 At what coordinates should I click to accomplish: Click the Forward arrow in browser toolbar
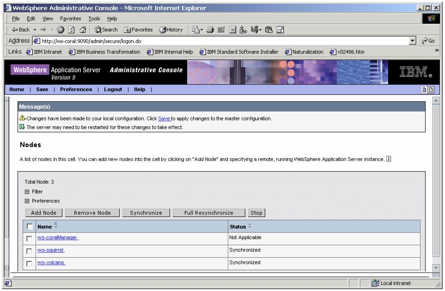pyautogui.click(x=43, y=30)
